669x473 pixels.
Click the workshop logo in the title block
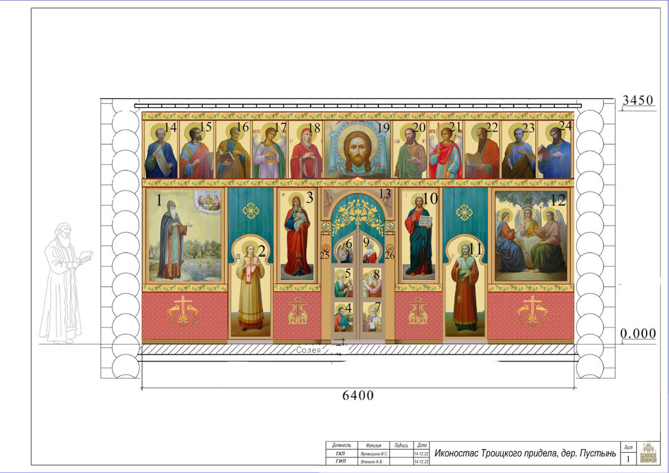click(x=648, y=454)
